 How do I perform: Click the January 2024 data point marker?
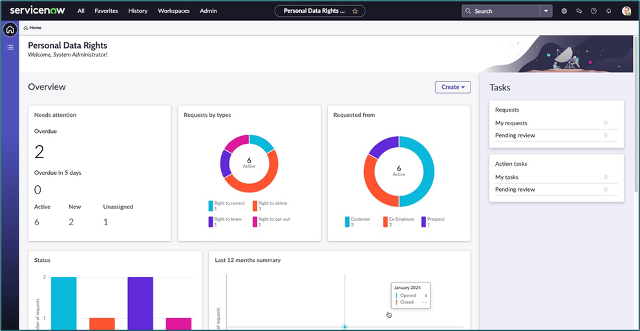point(345,326)
